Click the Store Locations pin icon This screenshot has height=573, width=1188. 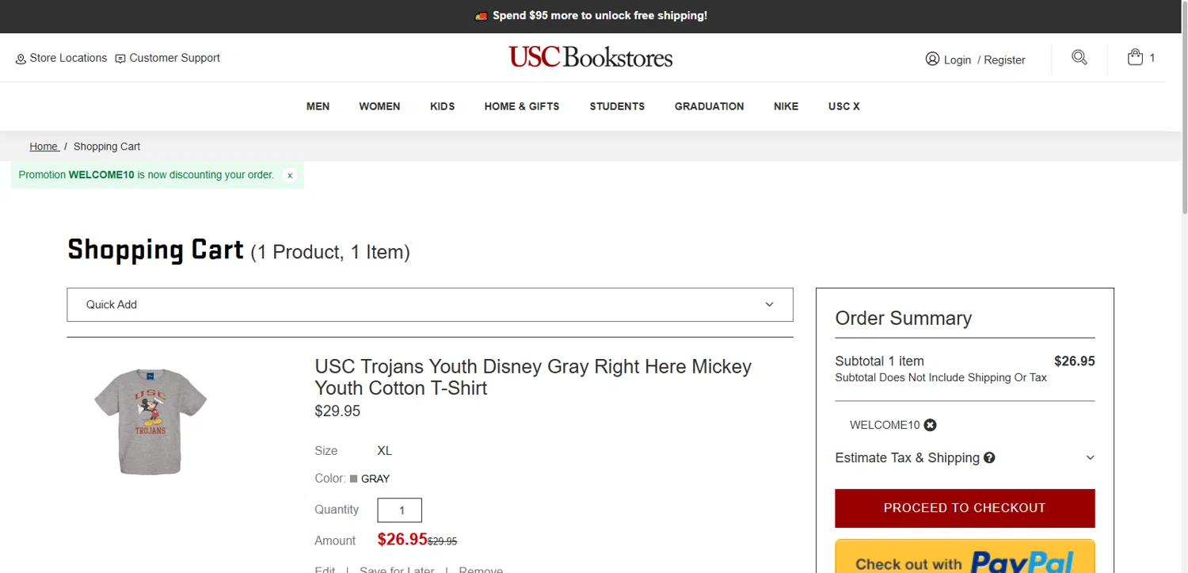pyautogui.click(x=21, y=59)
